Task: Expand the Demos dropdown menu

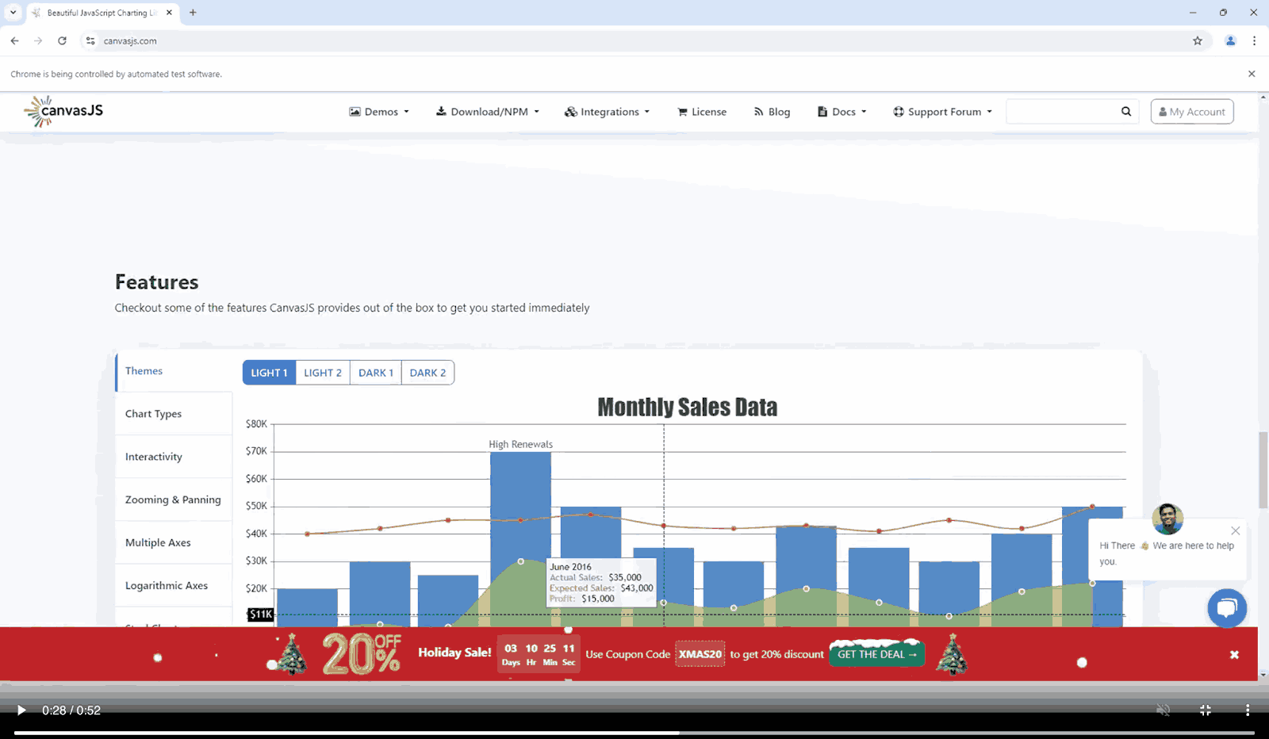Action: point(379,112)
